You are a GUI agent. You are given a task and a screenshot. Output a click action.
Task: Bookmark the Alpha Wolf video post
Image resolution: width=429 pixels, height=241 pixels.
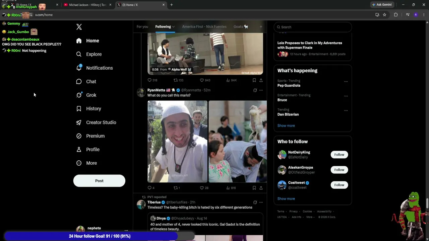coord(254,80)
